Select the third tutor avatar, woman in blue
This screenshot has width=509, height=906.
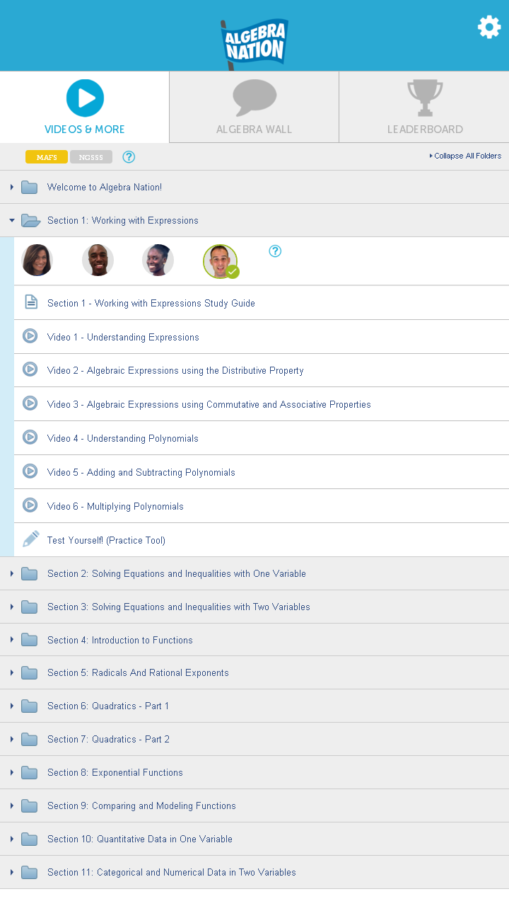pos(158,260)
